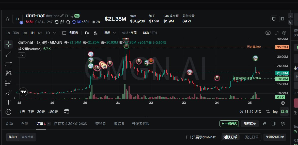Select 历史订单 order history
This screenshot has width=298, height=145.
252,137
